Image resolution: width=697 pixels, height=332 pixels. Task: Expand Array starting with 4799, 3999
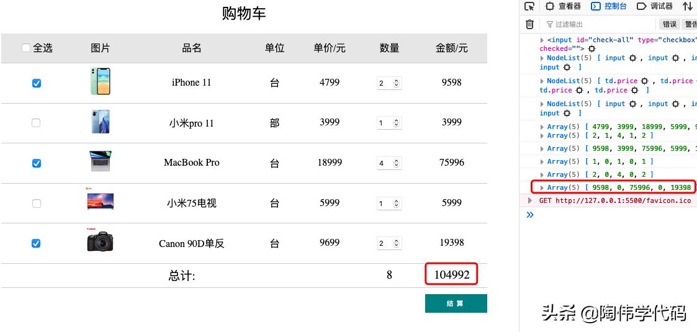coord(542,127)
